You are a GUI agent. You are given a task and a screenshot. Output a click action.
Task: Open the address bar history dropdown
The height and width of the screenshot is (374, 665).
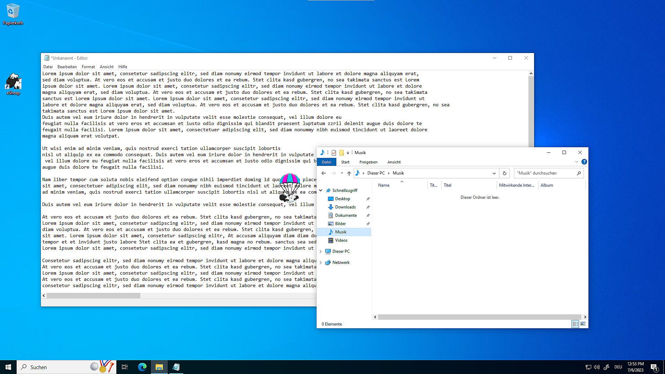(494, 173)
